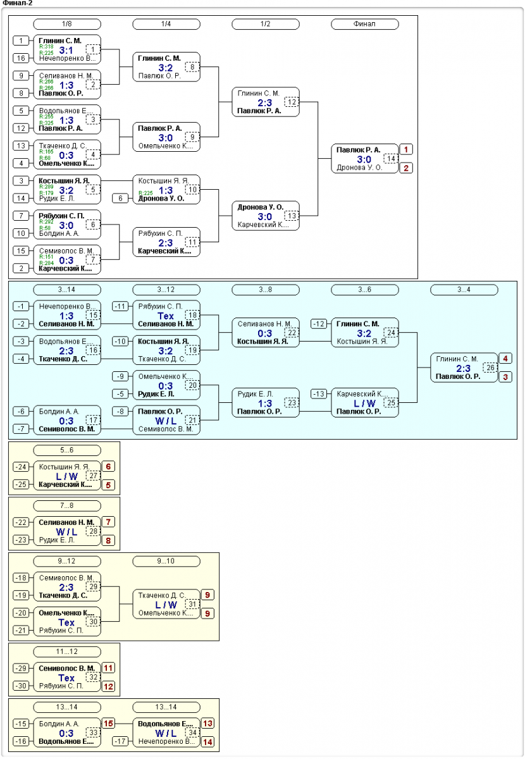Screen dimensions: 525x759
Task: Click the '7...8' round header
Action: [67, 506]
